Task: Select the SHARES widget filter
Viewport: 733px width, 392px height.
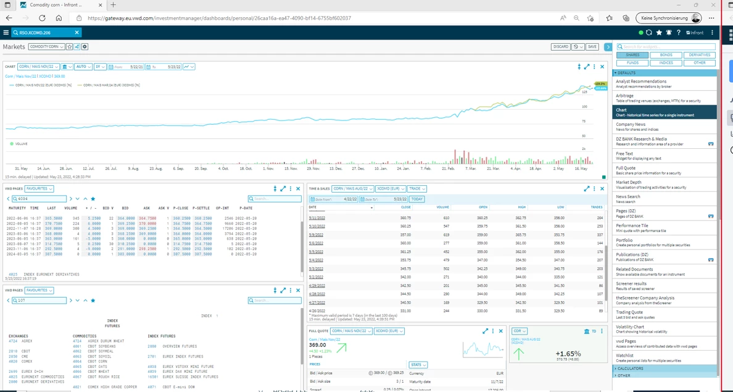Action: point(632,55)
